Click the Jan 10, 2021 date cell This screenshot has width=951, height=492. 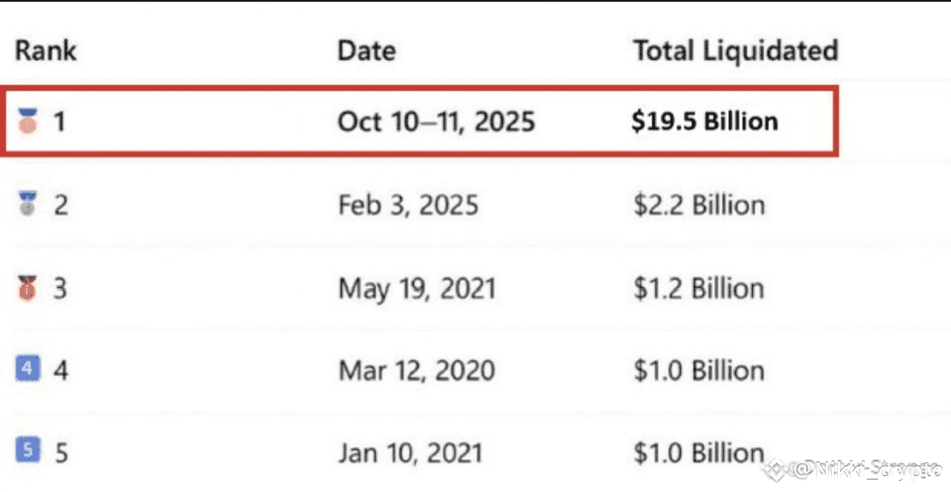[x=410, y=453]
